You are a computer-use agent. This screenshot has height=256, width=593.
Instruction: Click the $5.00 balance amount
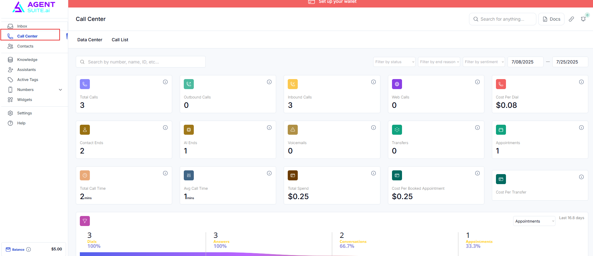click(57, 249)
